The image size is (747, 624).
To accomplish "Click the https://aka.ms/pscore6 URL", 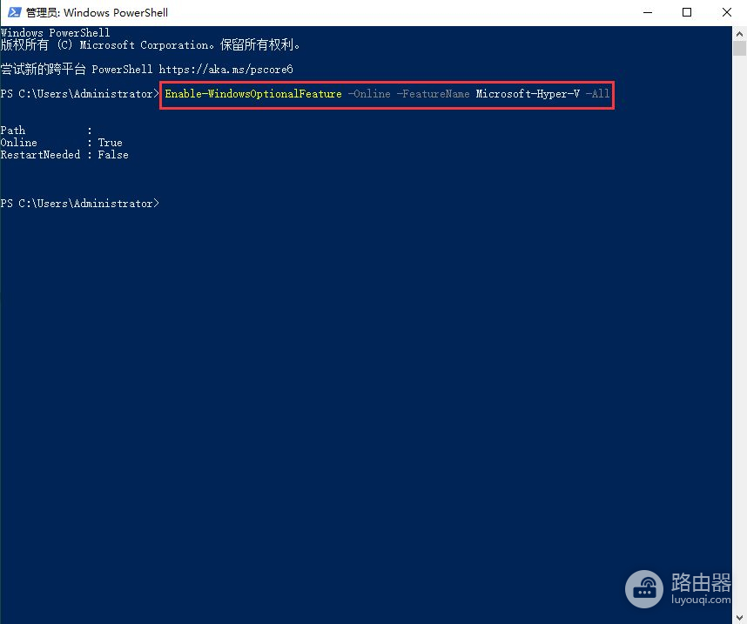I will coord(225,70).
